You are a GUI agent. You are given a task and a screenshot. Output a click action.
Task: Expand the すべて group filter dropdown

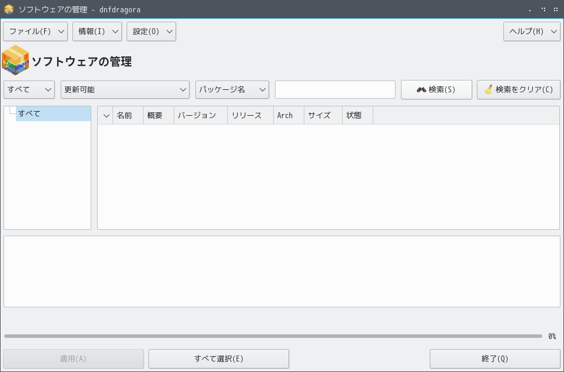click(x=29, y=89)
